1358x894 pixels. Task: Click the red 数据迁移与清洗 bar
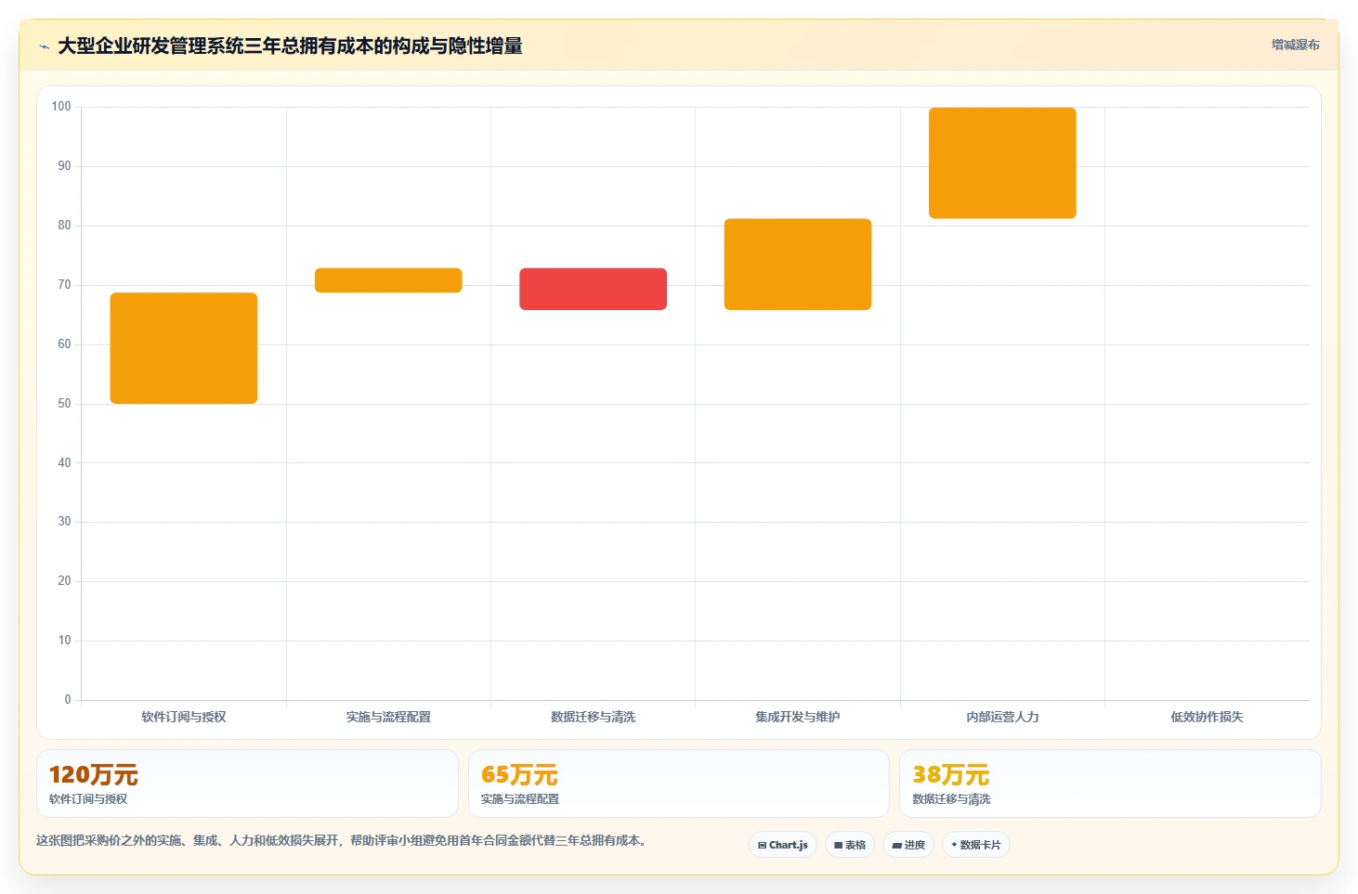click(x=593, y=289)
